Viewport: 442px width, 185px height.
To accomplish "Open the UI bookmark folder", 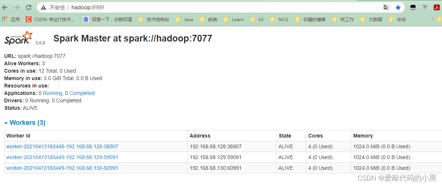I will click(257, 19).
